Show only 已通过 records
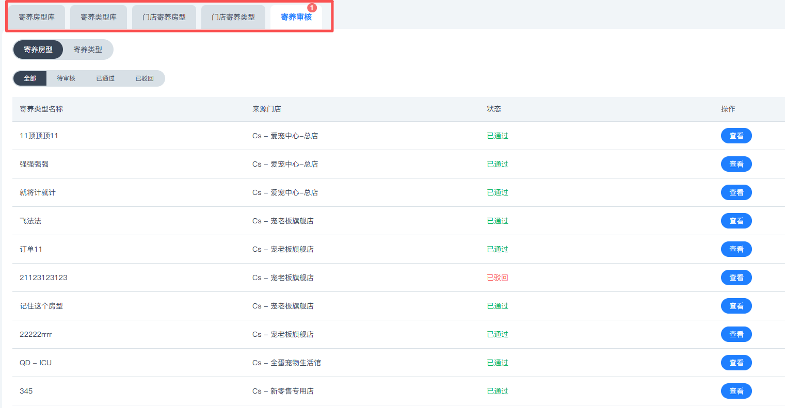Screen dimensions: 785x408 point(105,78)
